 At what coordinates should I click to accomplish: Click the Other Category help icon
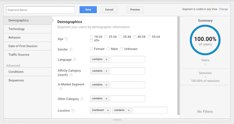(82, 99)
